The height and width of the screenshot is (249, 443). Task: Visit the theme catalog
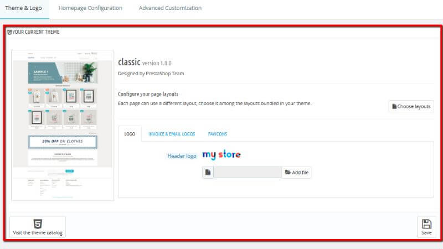coord(38,227)
